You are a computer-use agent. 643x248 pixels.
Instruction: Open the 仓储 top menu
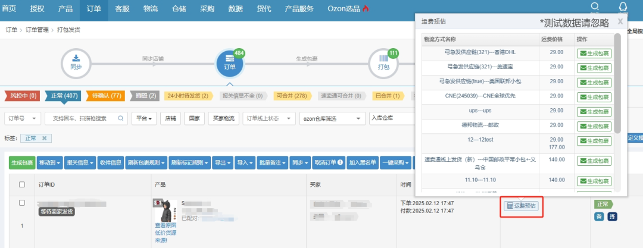(x=179, y=8)
